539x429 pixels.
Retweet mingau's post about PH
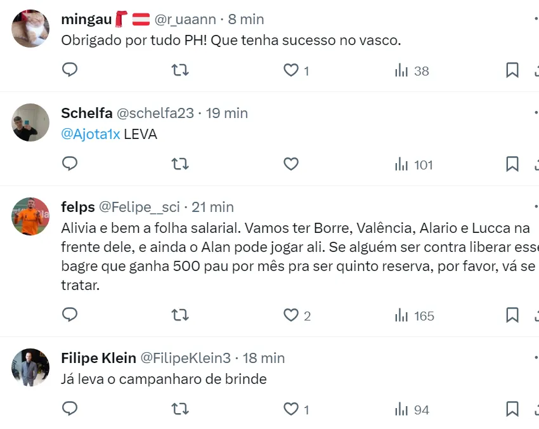coord(180,70)
